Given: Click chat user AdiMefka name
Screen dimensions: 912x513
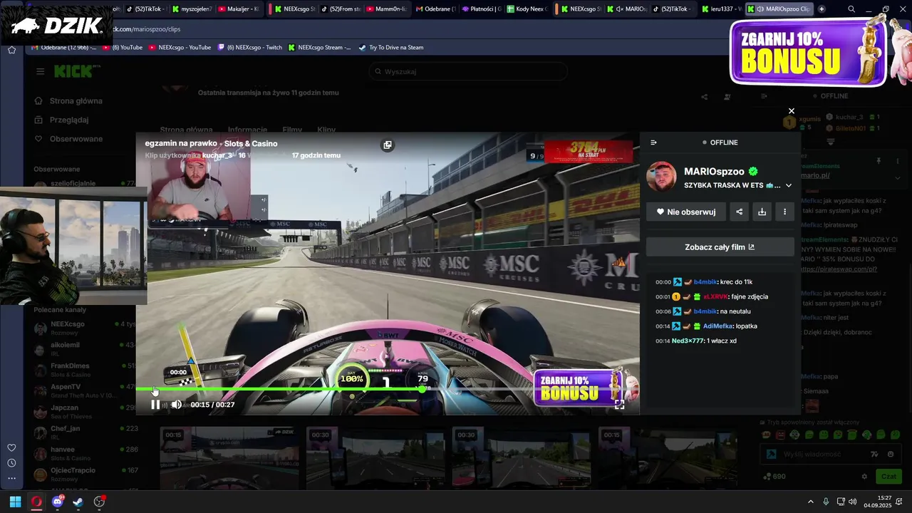Looking at the screenshot, I should click(x=718, y=326).
